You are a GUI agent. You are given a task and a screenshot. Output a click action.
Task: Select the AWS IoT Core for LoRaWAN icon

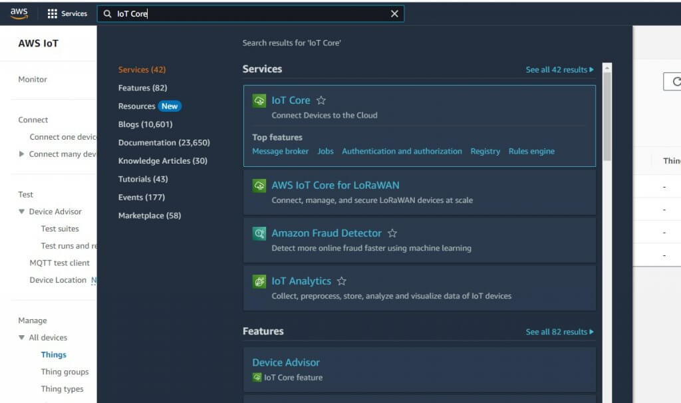click(x=258, y=186)
